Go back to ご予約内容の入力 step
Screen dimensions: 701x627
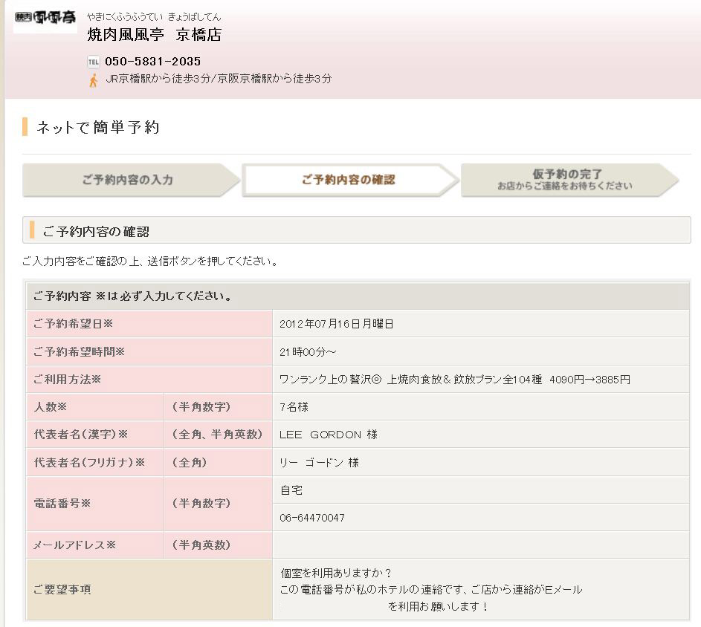pos(127,180)
